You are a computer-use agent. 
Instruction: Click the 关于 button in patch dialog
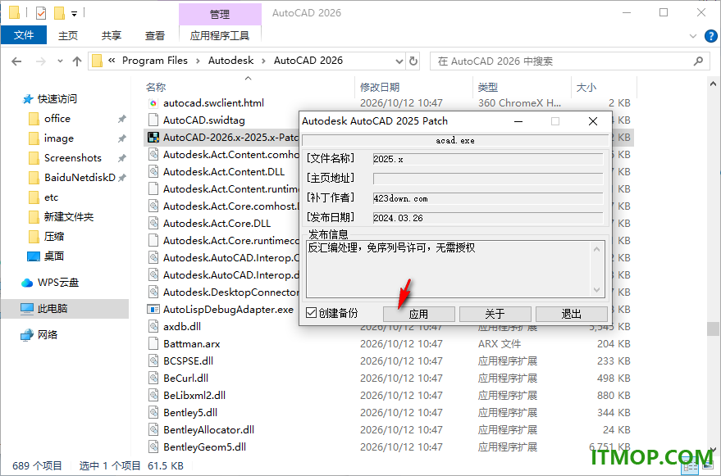pyautogui.click(x=495, y=315)
